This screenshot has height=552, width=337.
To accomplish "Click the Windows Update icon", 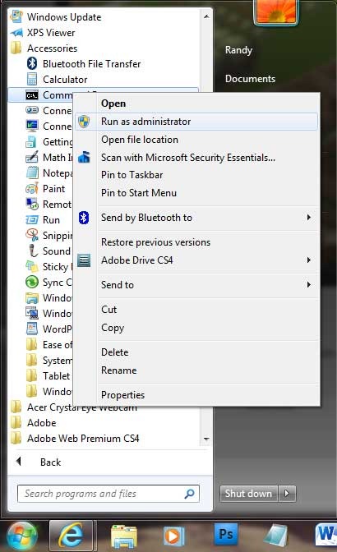I will [16, 17].
